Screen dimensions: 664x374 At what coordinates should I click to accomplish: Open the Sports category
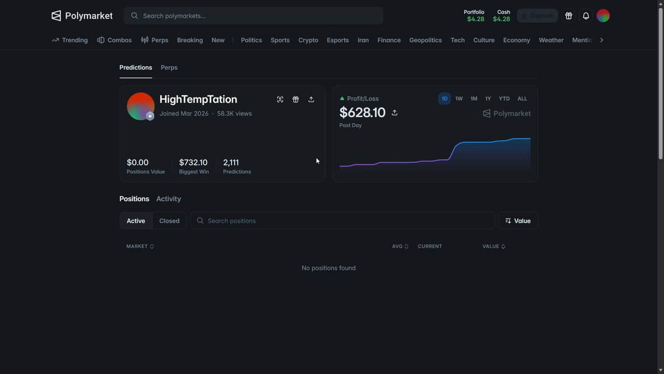(280, 40)
